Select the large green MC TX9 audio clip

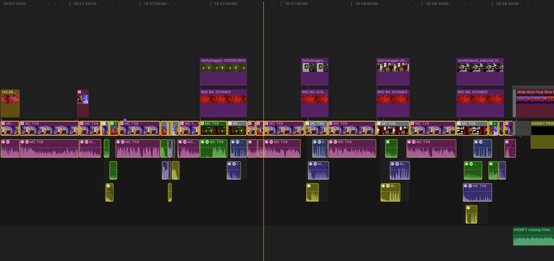pos(213,148)
